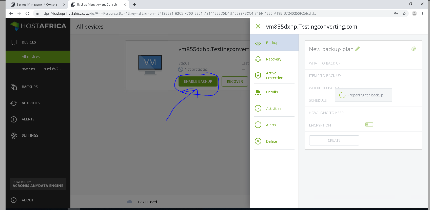Toggle the Encryption switch
The height and width of the screenshot is (210, 430).
click(x=369, y=124)
